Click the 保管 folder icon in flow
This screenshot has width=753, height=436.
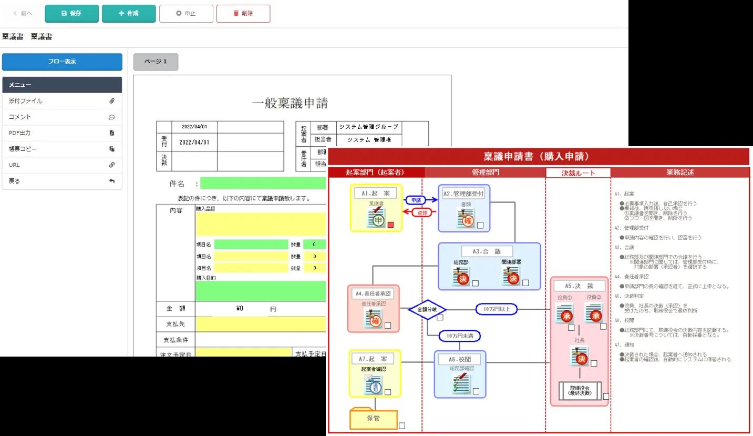point(373,419)
